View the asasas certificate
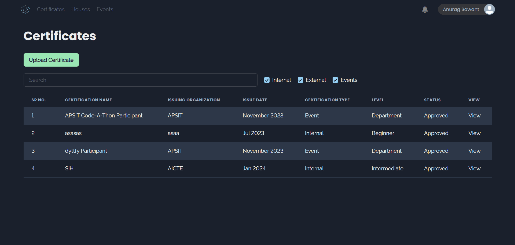 point(474,133)
